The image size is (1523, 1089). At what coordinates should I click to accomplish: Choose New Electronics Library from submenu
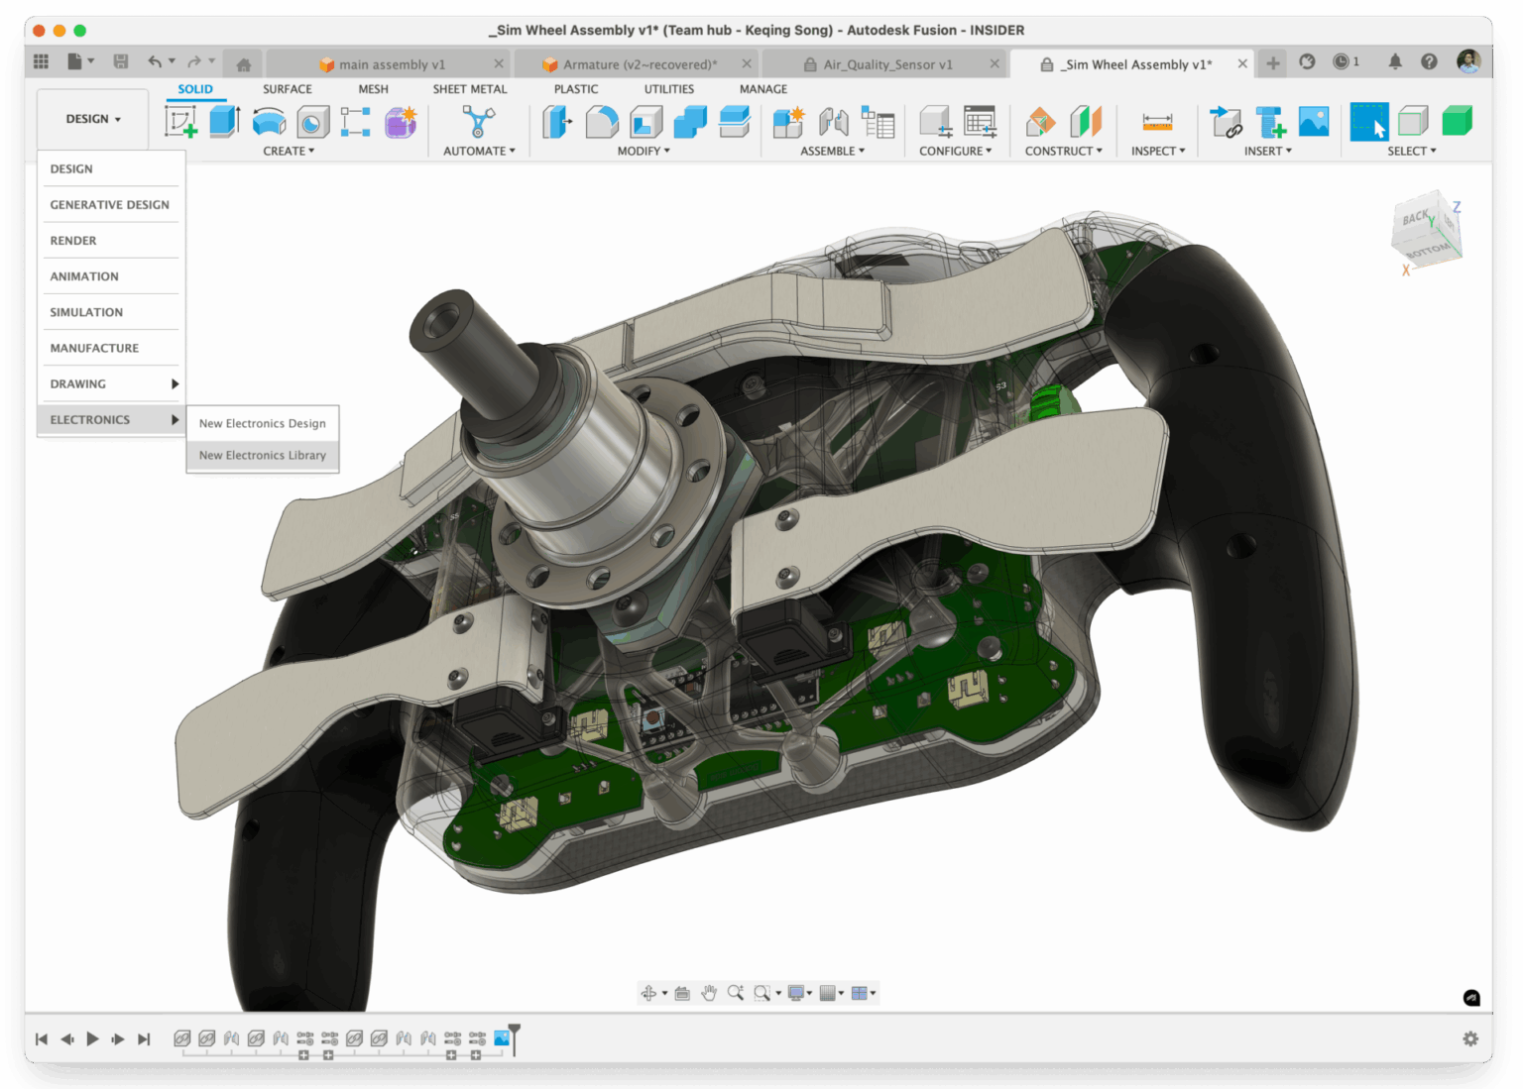(x=263, y=455)
